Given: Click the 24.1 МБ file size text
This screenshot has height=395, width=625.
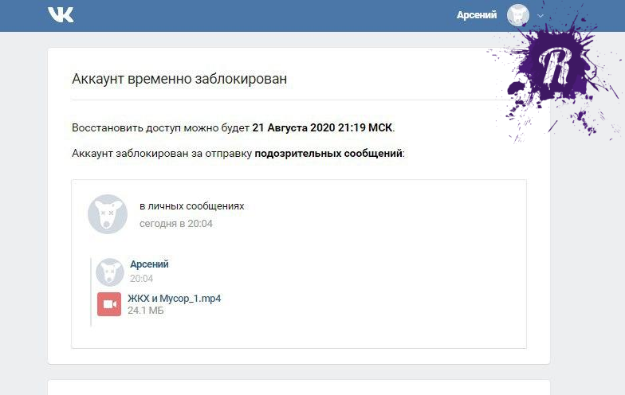Looking at the screenshot, I should point(146,311).
